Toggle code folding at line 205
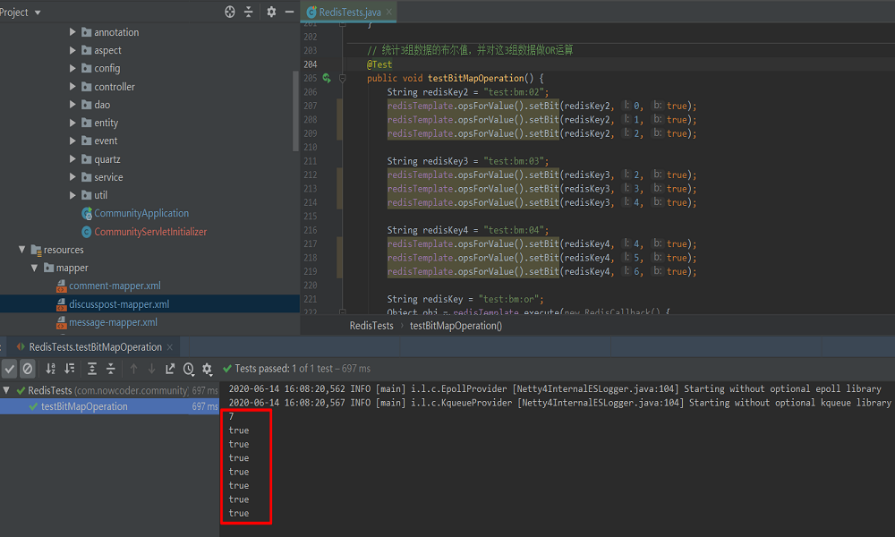The height and width of the screenshot is (537, 895). [x=343, y=78]
